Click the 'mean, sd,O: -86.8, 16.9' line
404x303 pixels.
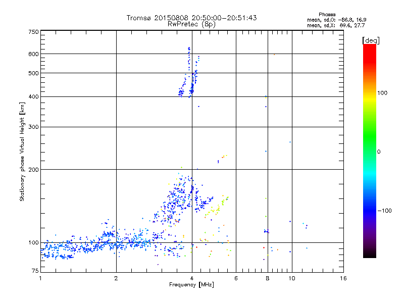pos(336,20)
